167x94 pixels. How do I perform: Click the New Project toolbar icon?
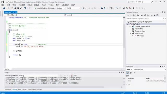tap(13, 8)
